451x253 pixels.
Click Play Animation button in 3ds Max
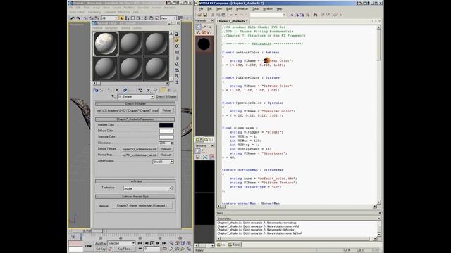(152, 243)
